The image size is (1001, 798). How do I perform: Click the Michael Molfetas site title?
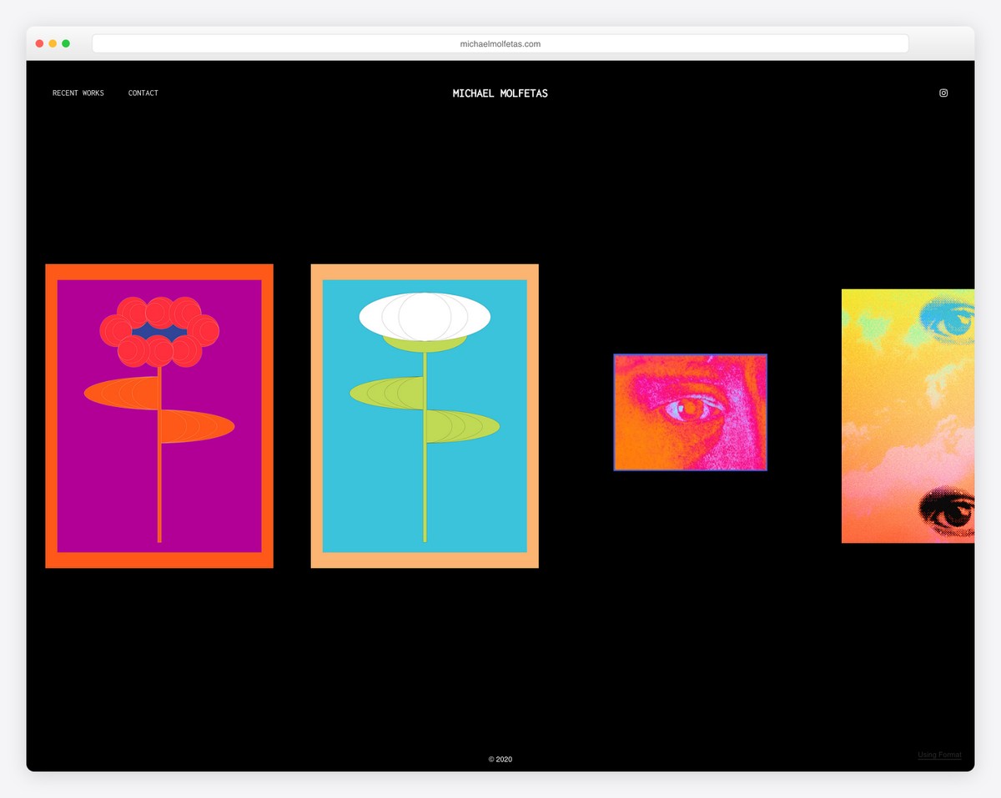pyautogui.click(x=500, y=93)
